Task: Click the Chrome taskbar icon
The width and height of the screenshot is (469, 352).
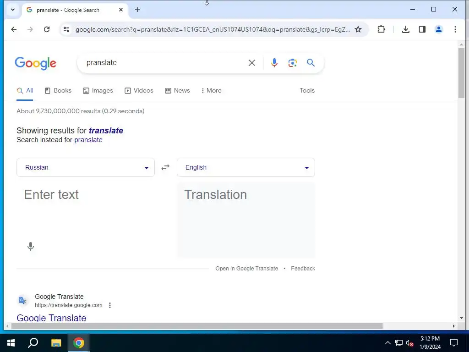Action: click(x=79, y=343)
